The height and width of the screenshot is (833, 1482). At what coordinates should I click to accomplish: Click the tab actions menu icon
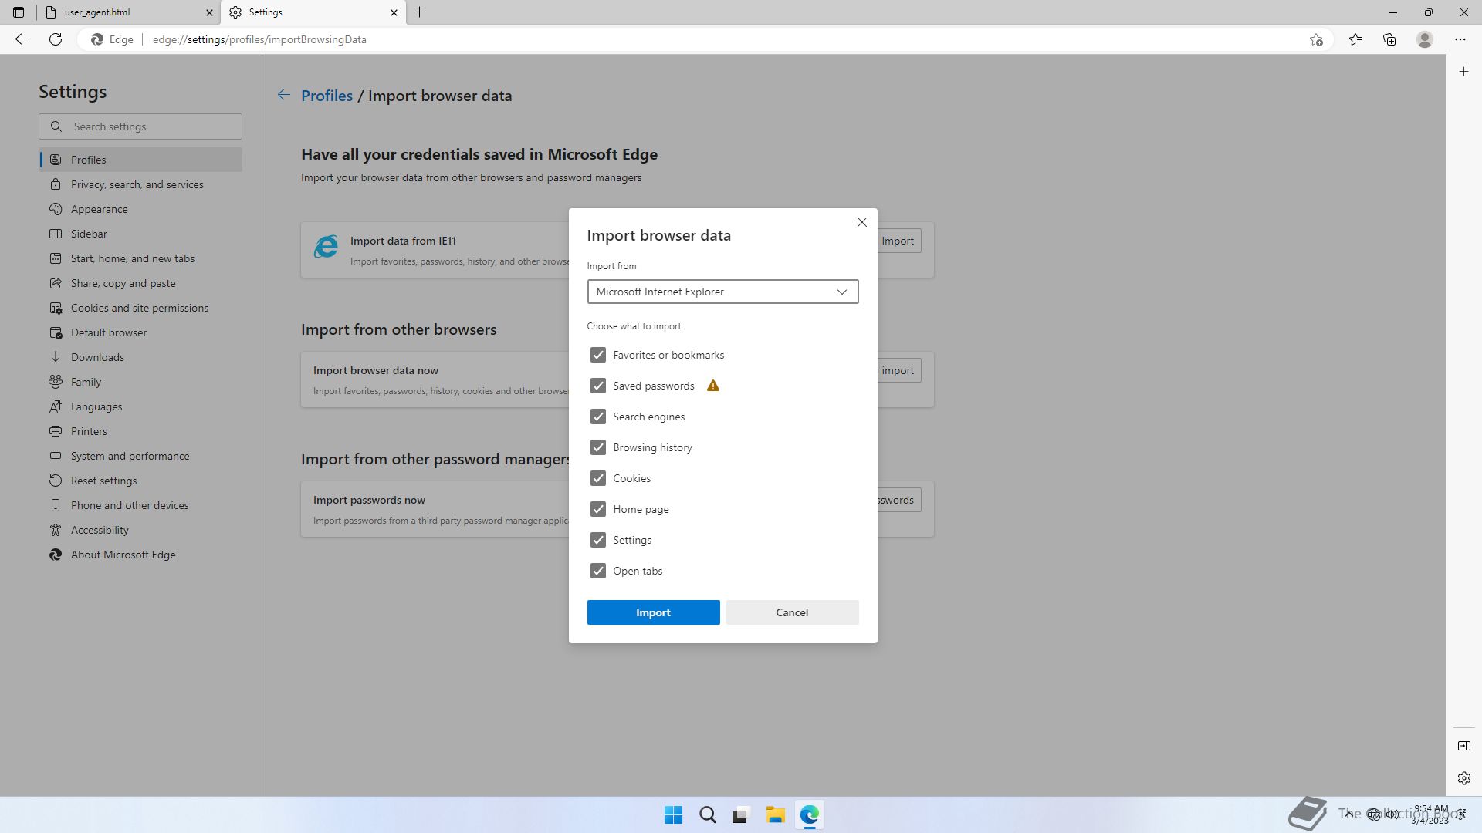point(19,12)
